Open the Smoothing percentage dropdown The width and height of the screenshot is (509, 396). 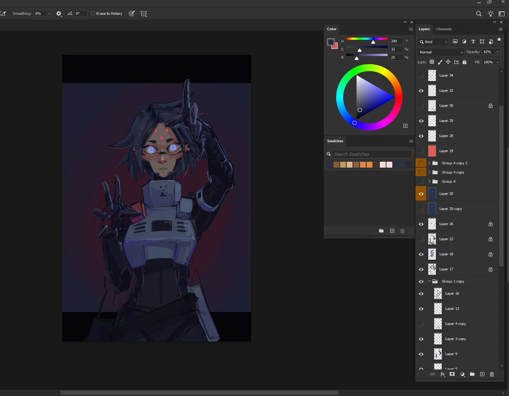pyautogui.click(x=49, y=14)
